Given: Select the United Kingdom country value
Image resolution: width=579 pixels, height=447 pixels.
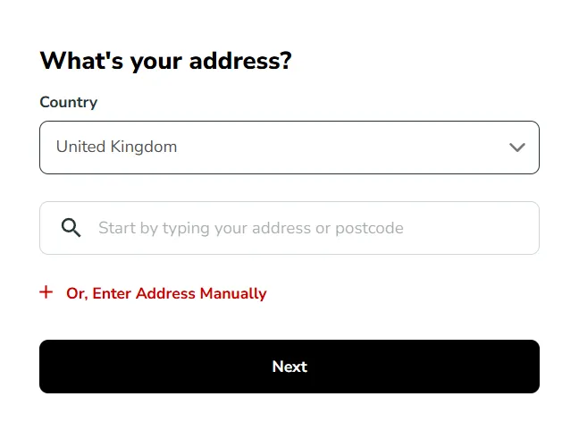Looking at the screenshot, I should 116,148.
